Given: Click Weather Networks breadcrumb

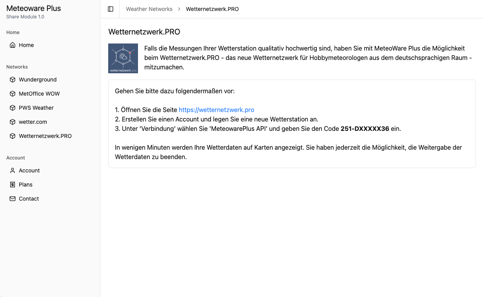Looking at the screenshot, I should pos(149,9).
